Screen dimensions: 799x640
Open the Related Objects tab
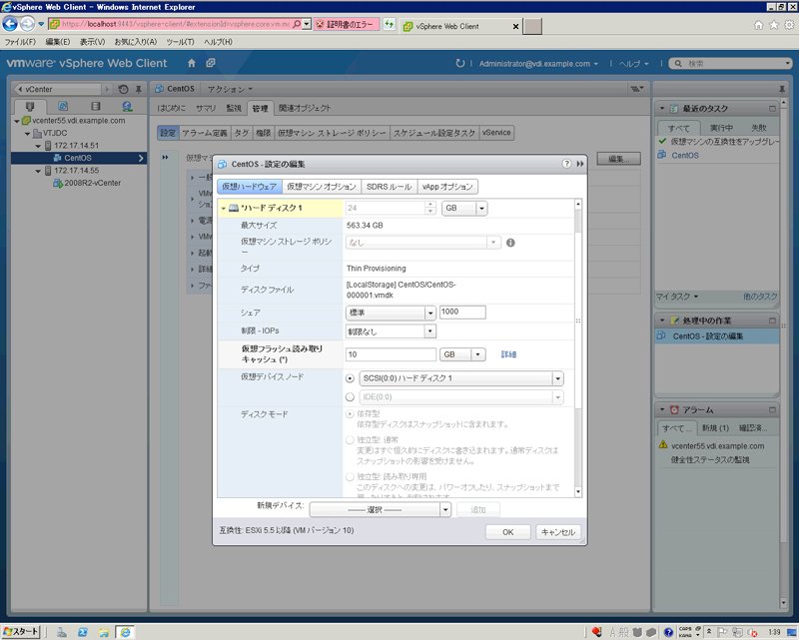305,108
